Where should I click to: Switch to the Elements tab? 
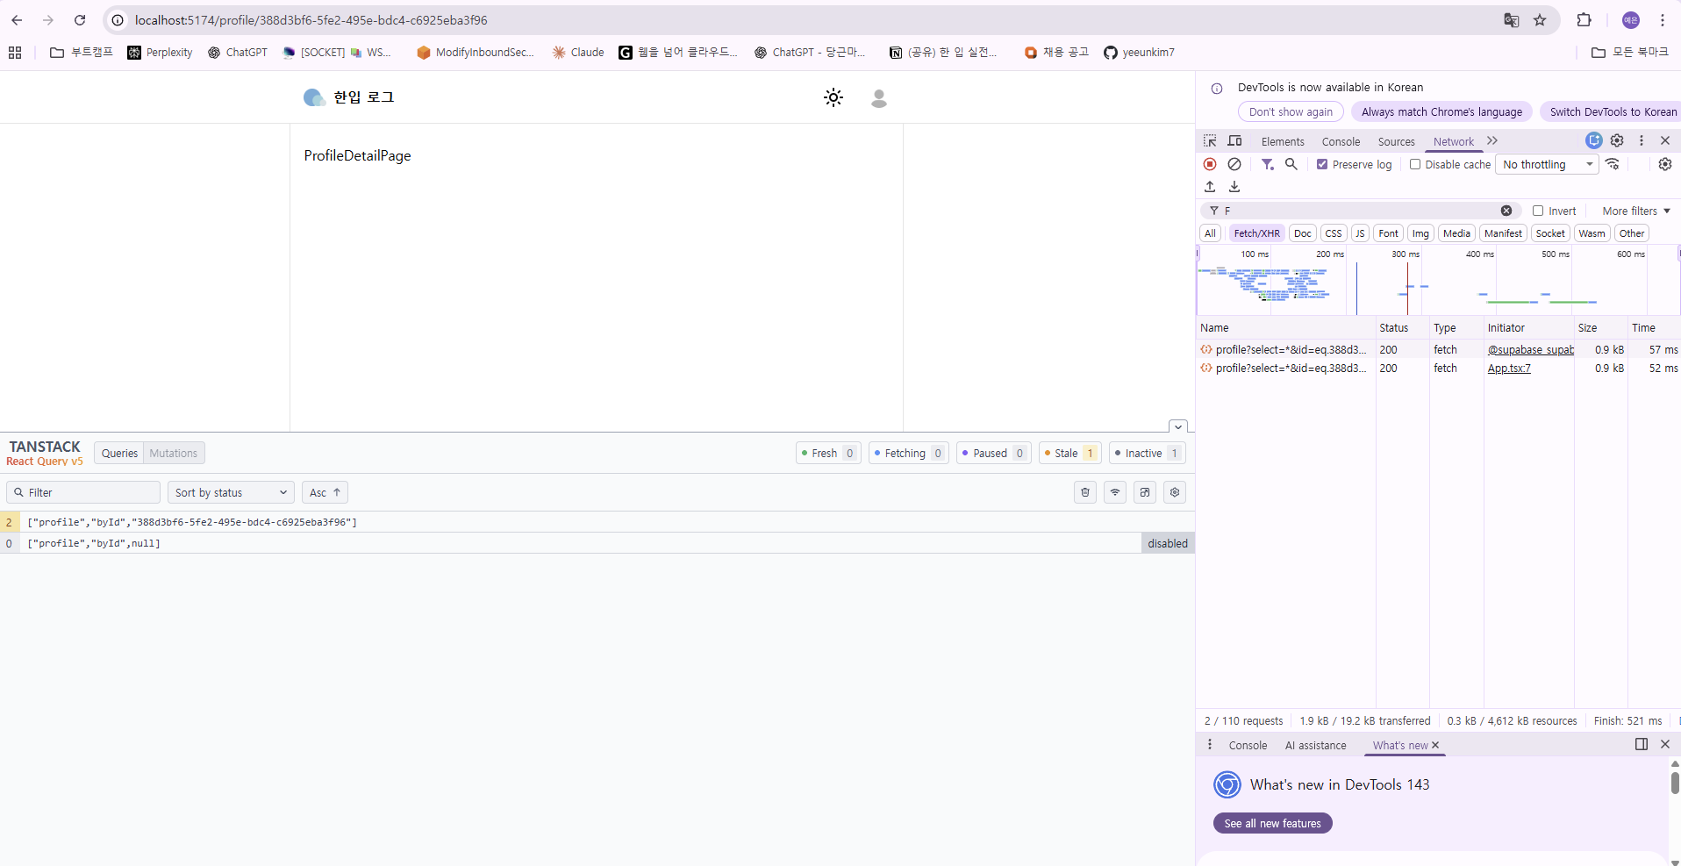[1283, 141]
